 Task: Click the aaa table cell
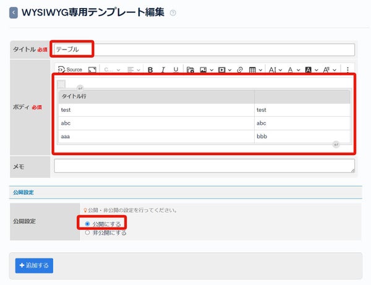[x=156, y=137]
